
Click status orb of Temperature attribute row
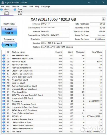[4, 101]
